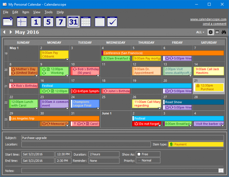Go to previous month arrow
This screenshot has height=177, width=229.
click(x=4, y=32)
